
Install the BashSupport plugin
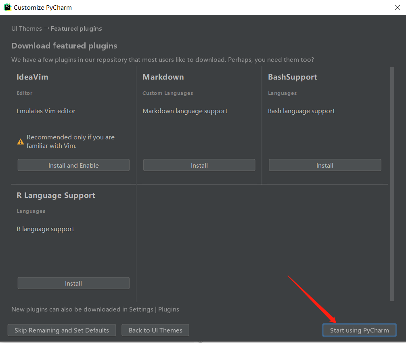(325, 165)
